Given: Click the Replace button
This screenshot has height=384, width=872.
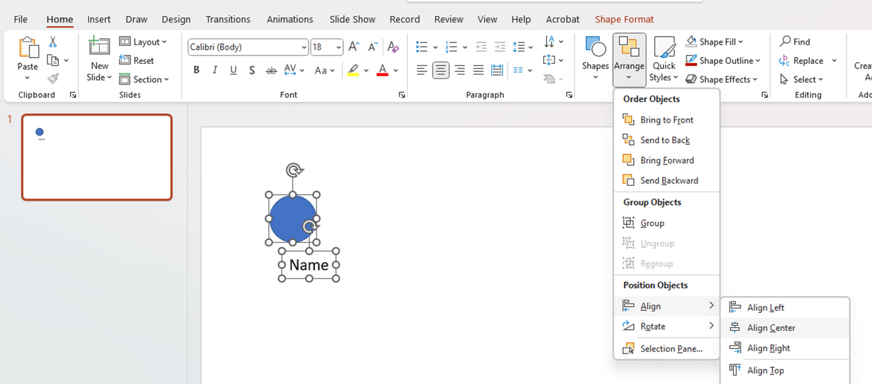Looking at the screenshot, I should click(x=802, y=61).
